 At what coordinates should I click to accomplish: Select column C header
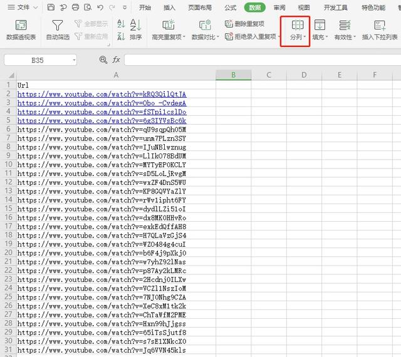[269, 75]
